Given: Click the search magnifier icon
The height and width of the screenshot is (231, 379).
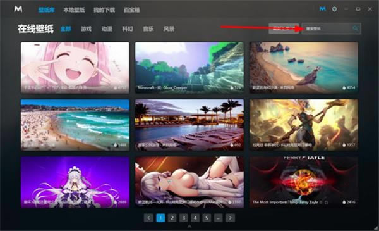Looking at the screenshot, I should (355, 28).
